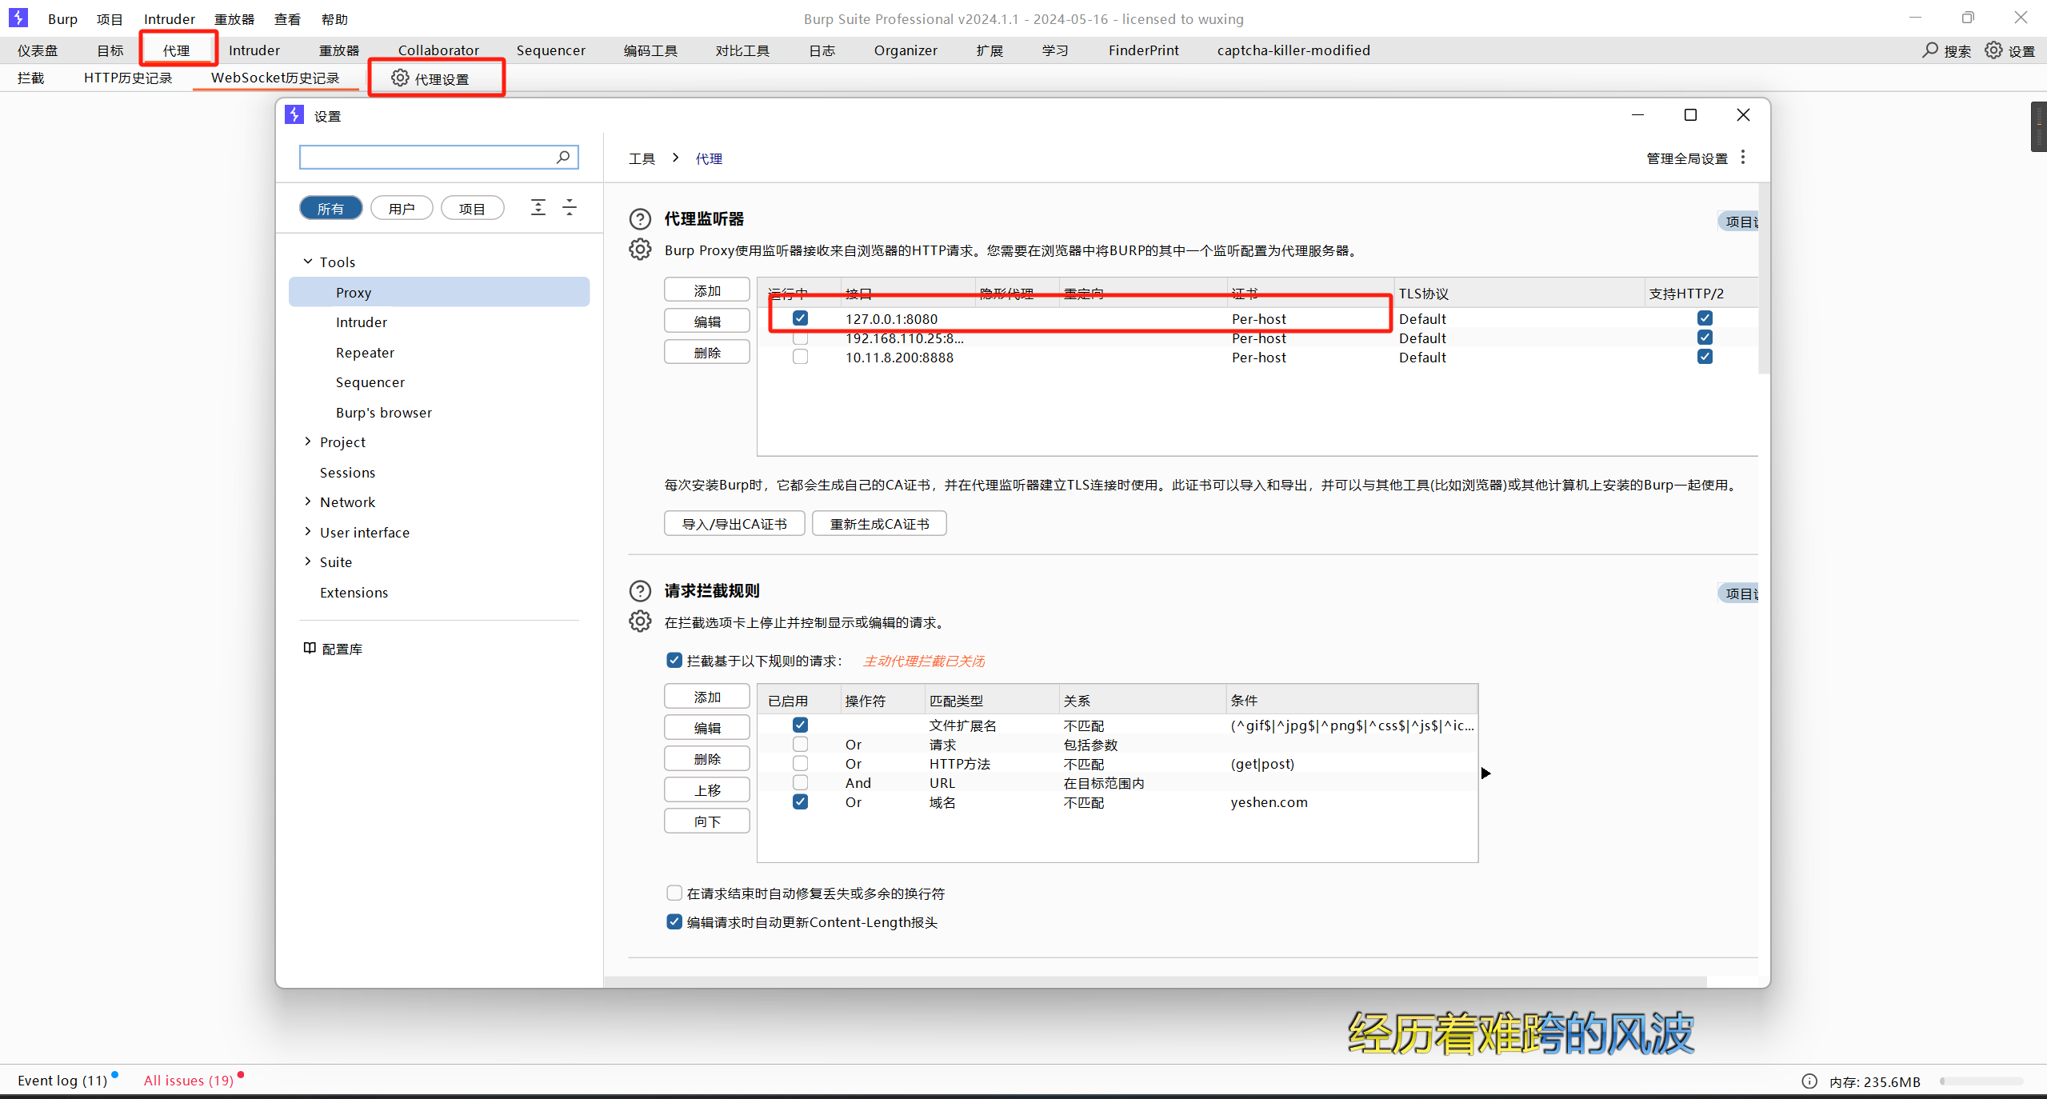Viewport: 2047px width, 1099px height.
Task: Select Burp's browser in settings tree
Action: coord(384,413)
